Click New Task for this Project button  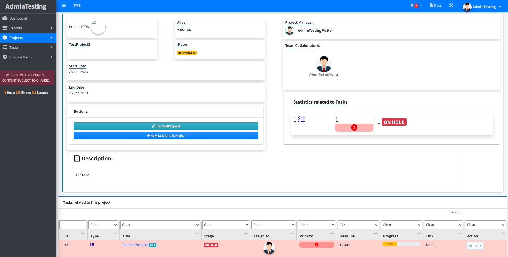point(166,136)
